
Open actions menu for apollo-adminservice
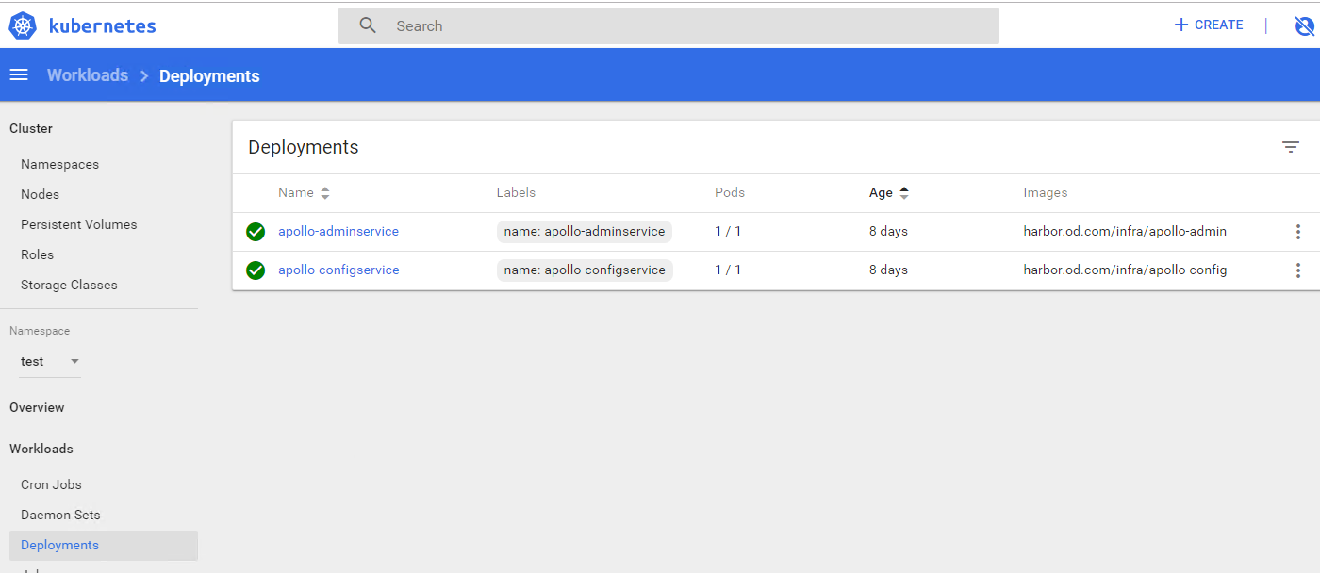[1297, 232]
